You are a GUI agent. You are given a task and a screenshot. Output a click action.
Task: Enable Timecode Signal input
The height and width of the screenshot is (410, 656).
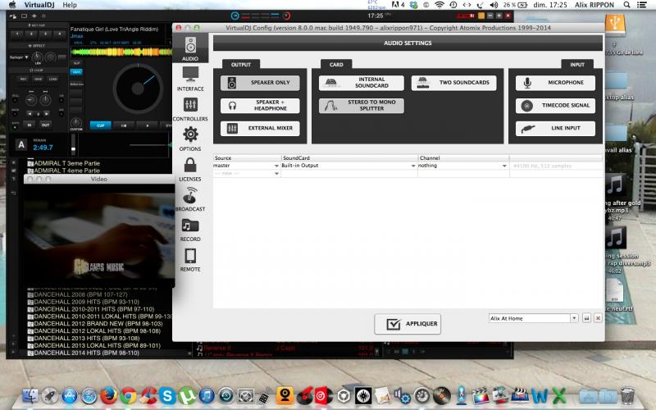(x=555, y=106)
